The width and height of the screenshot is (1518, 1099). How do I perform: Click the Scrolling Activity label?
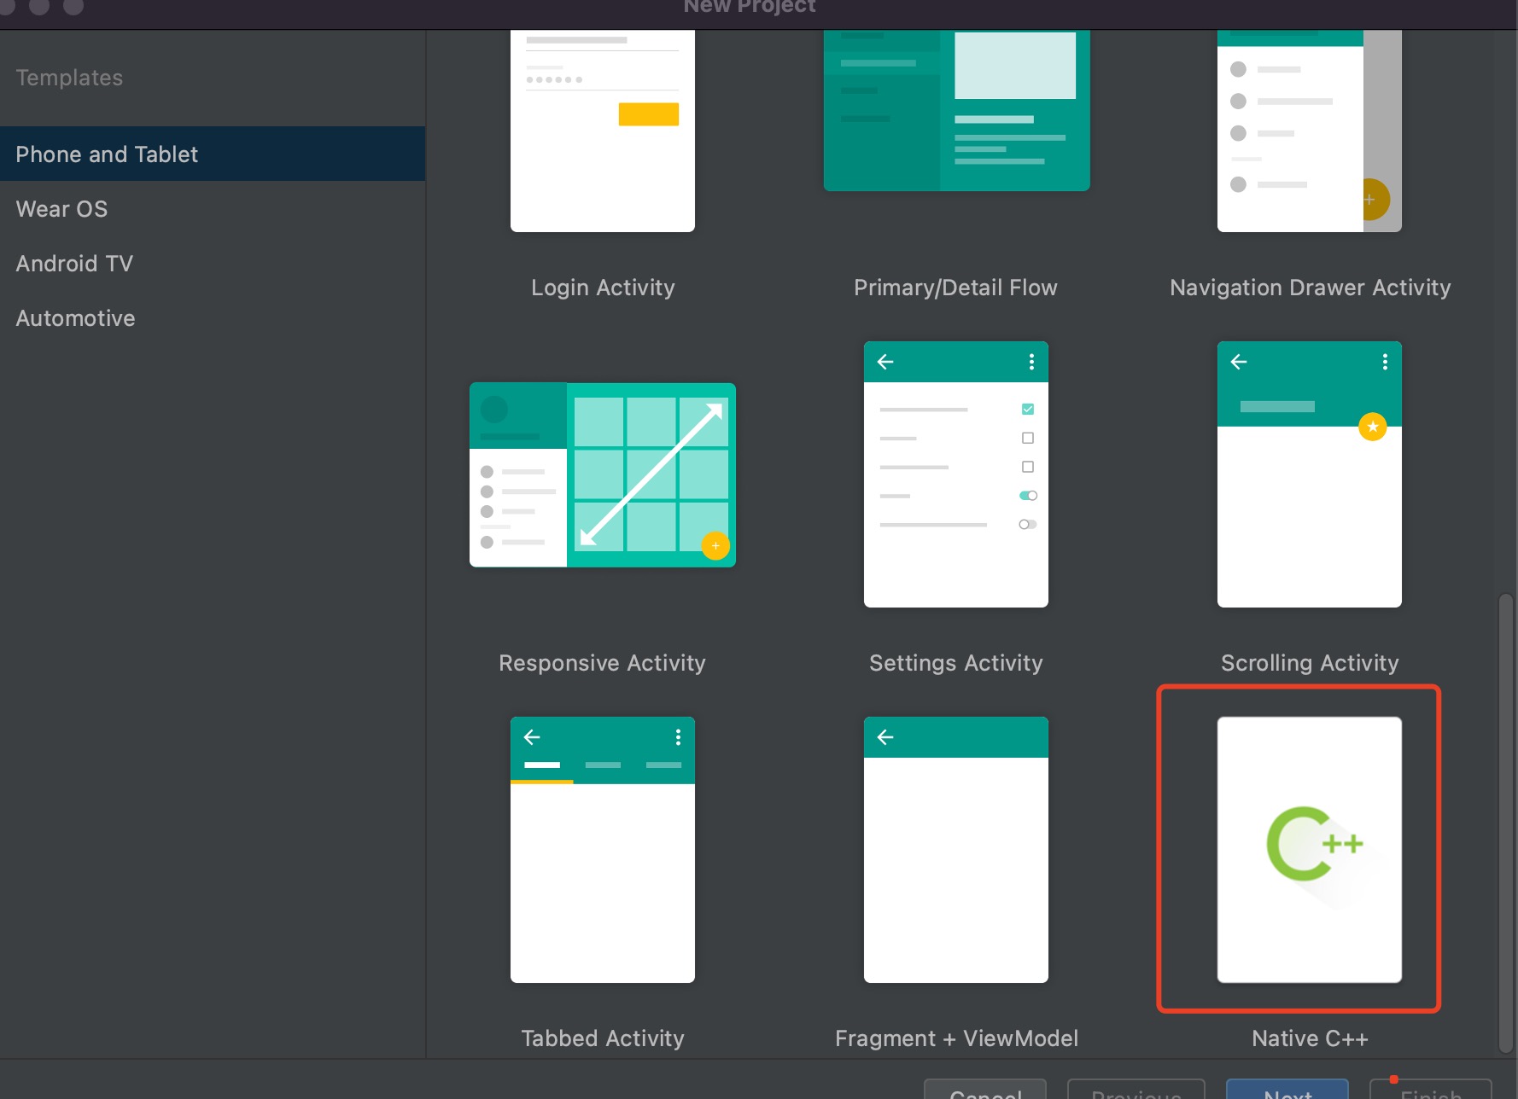(x=1310, y=663)
